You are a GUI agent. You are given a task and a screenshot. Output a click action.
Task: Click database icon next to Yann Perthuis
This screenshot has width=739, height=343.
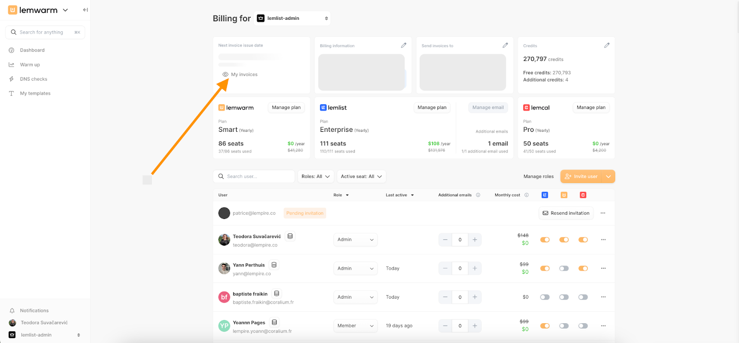click(274, 265)
